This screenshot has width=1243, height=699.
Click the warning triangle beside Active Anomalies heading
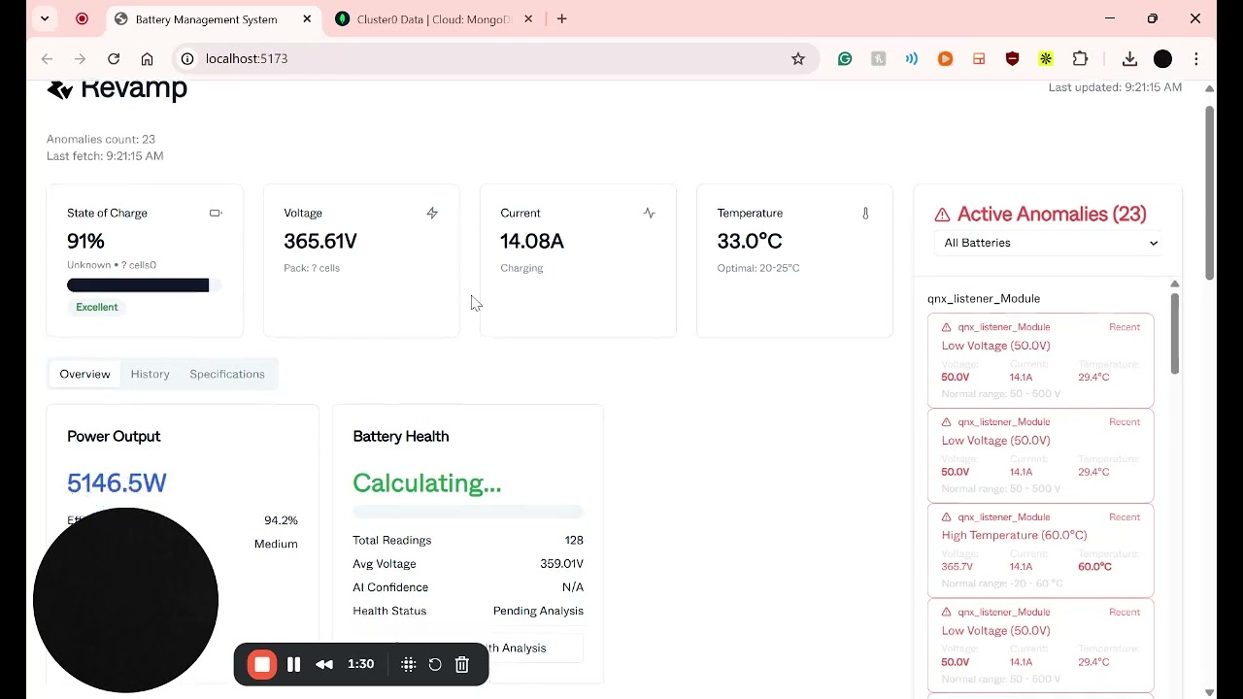pyautogui.click(x=942, y=215)
